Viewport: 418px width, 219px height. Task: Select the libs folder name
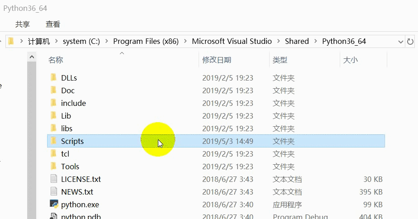pos(66,129)
